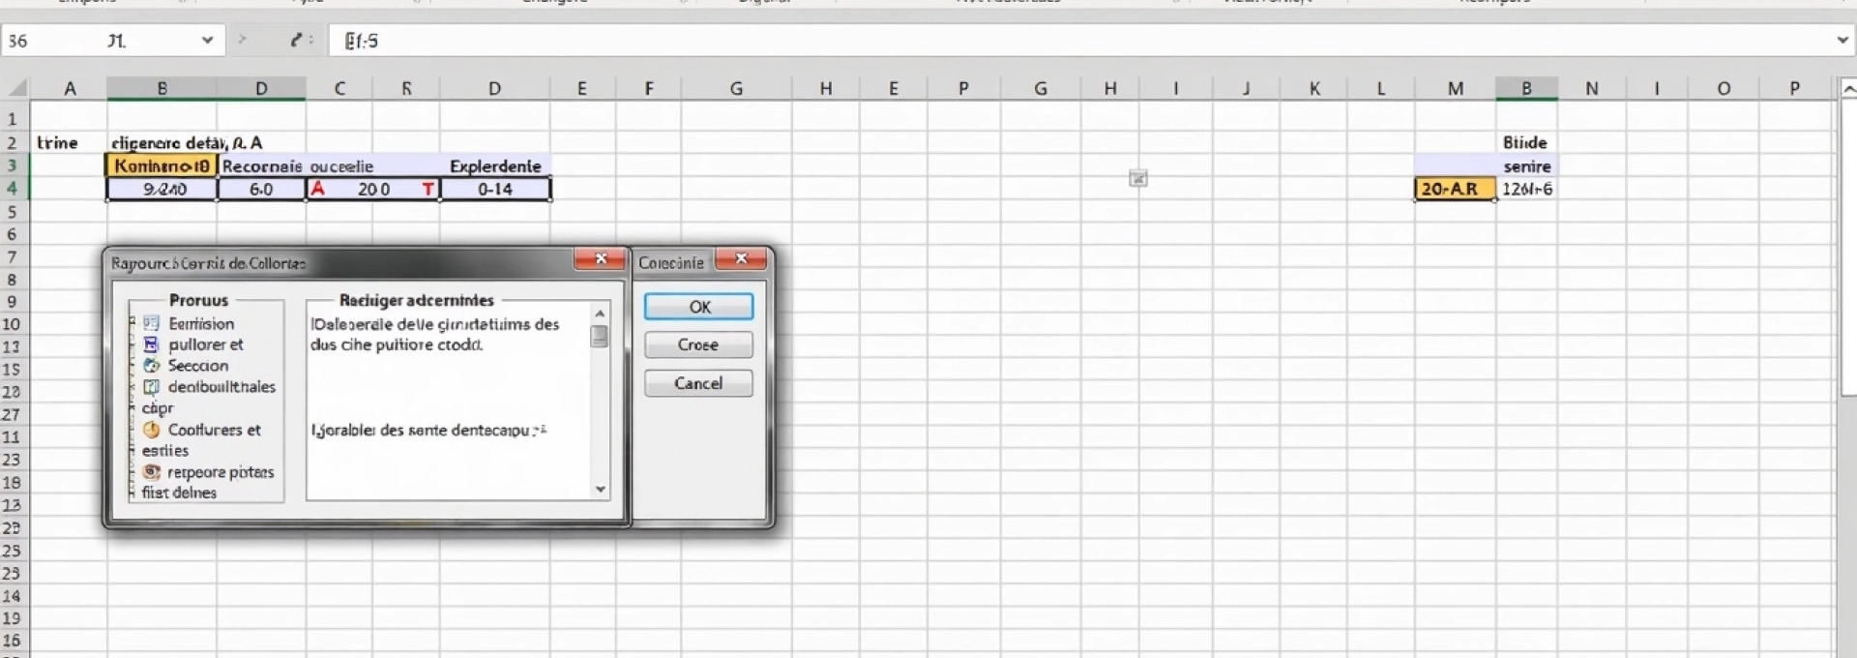Close the Rapource Cornit de Collortæs dialog

[600, 259]
